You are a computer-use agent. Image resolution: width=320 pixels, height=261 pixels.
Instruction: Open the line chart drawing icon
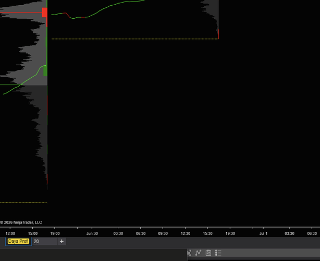(x=198, y=253)
